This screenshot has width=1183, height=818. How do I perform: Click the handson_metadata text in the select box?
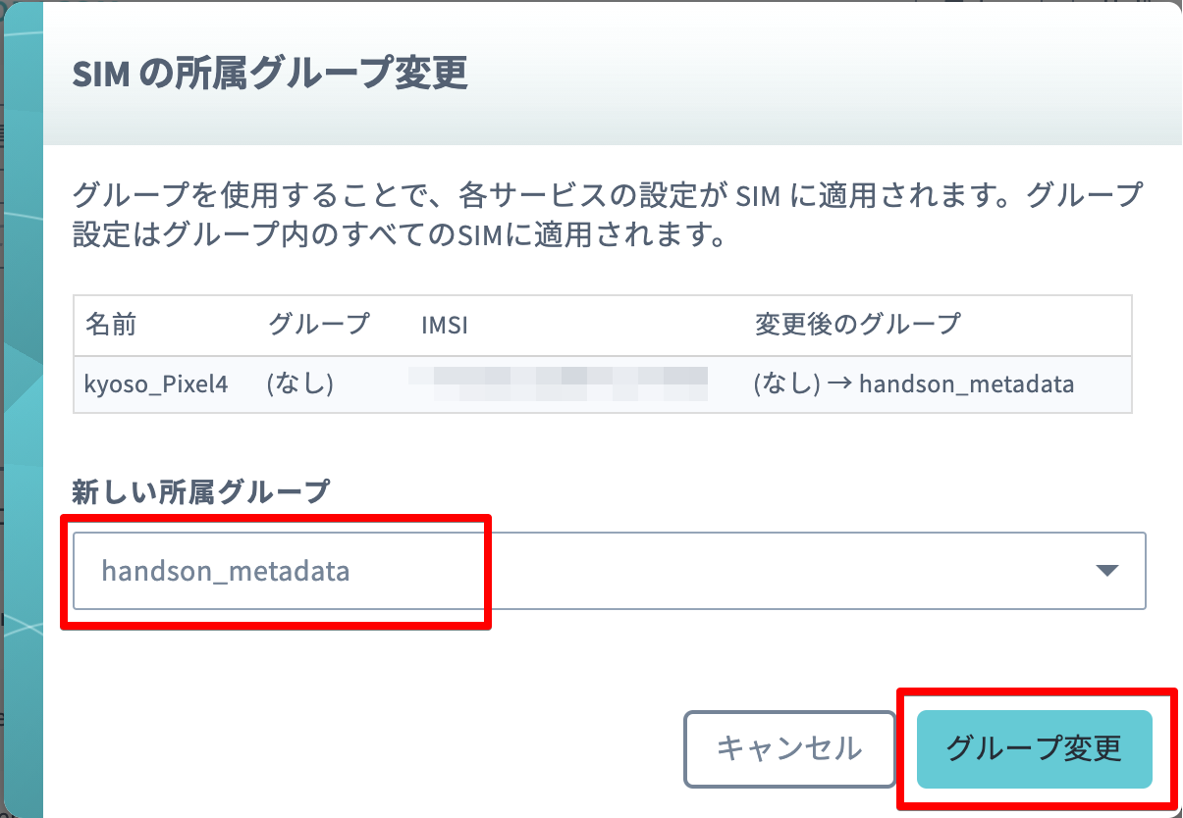click(226, 571)
